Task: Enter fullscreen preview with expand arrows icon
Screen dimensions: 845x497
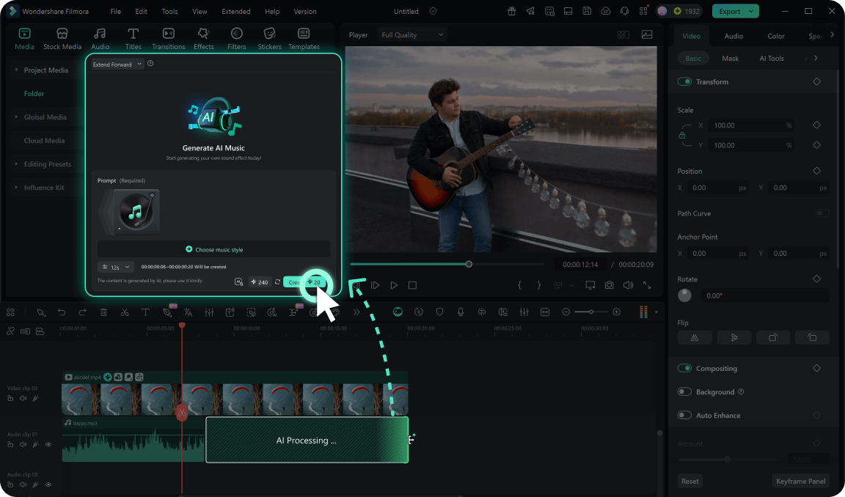Action: [x=647, y=285]
